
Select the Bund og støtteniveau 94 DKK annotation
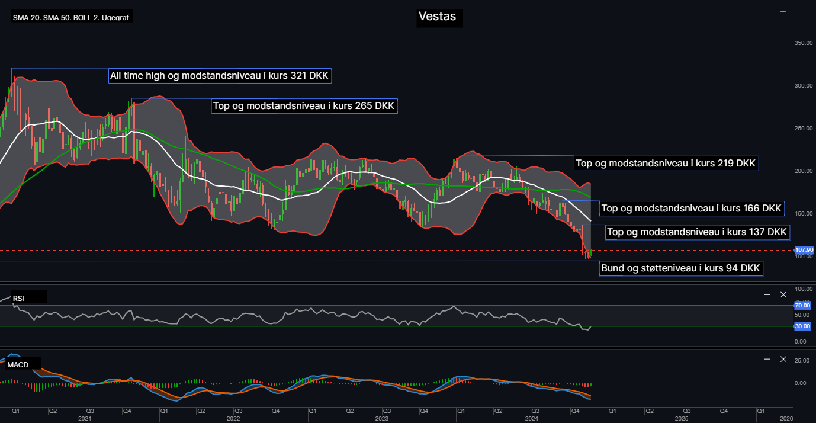[x=681, y=268]
